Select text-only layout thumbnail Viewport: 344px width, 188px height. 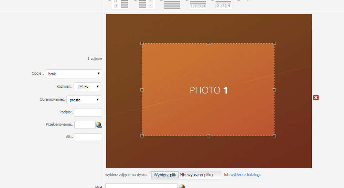(x=172, y=4)
